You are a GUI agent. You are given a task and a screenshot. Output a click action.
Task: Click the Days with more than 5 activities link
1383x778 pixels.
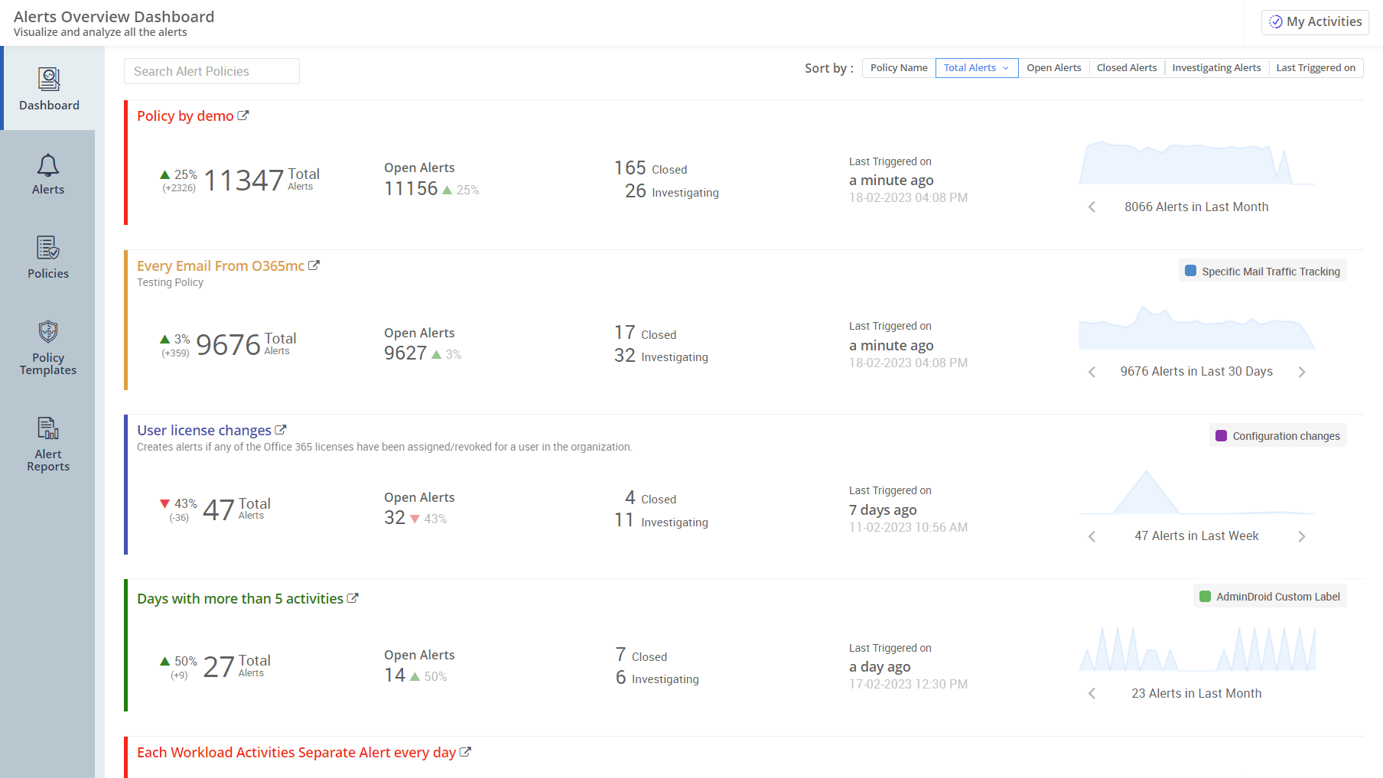239,598
